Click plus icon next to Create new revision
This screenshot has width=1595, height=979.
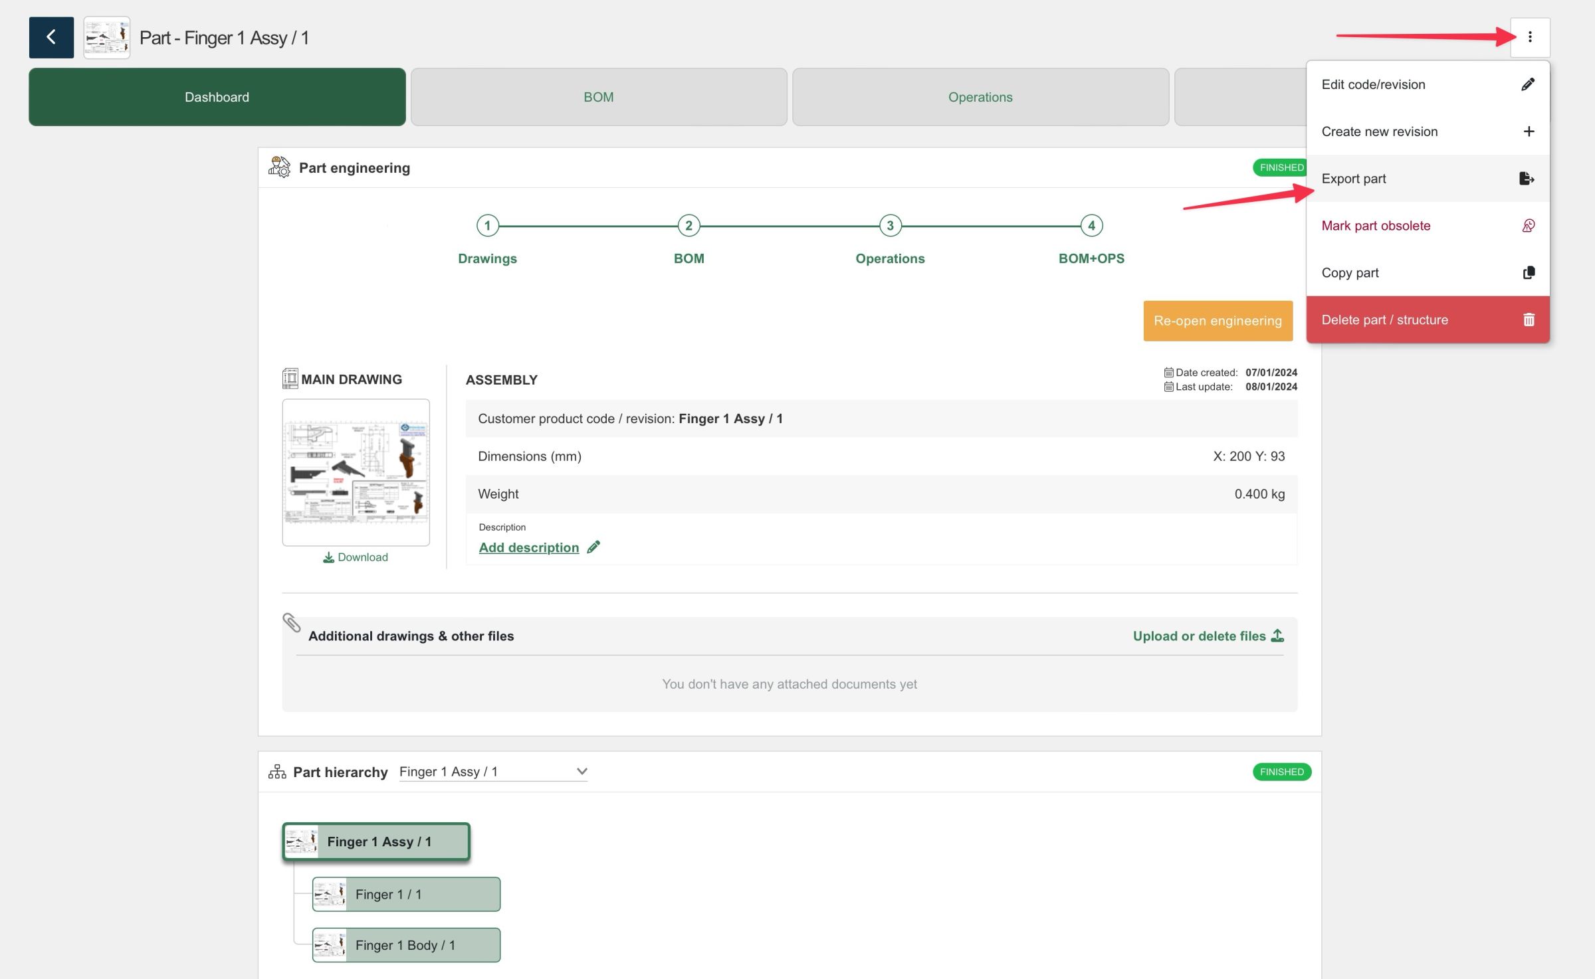click(x=1528, y=132)
